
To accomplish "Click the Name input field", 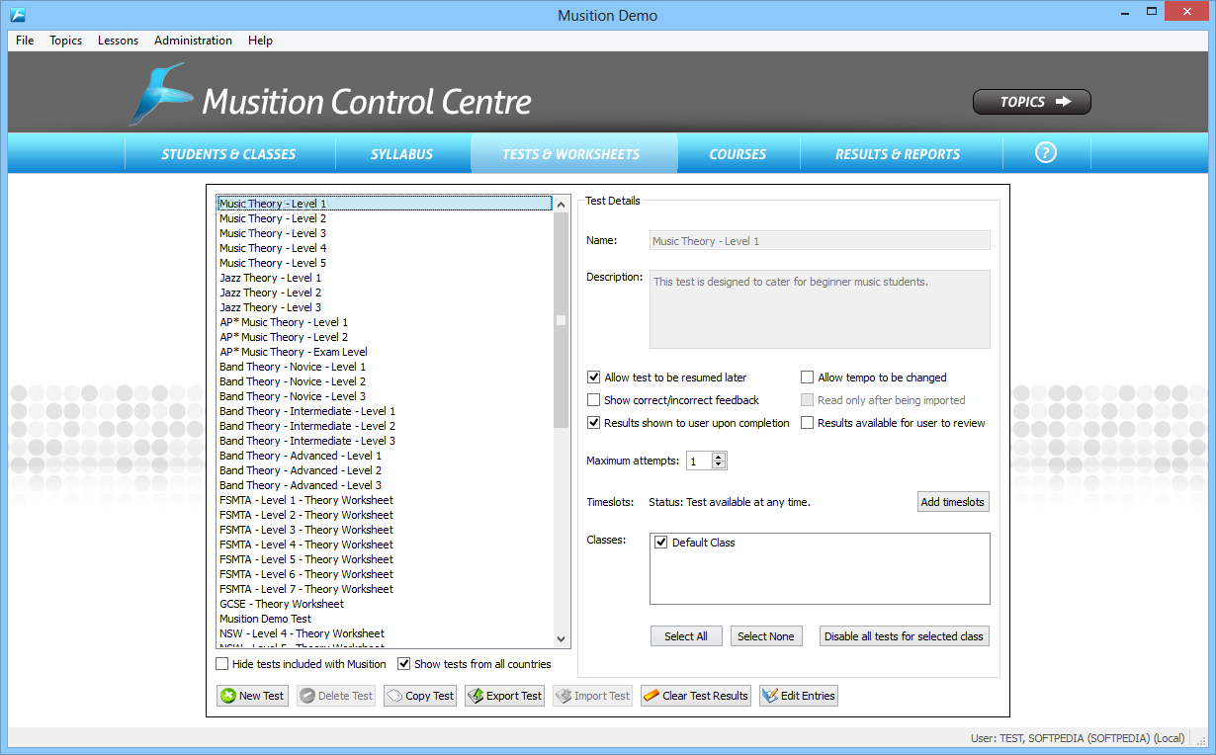I will coord(820,240).
